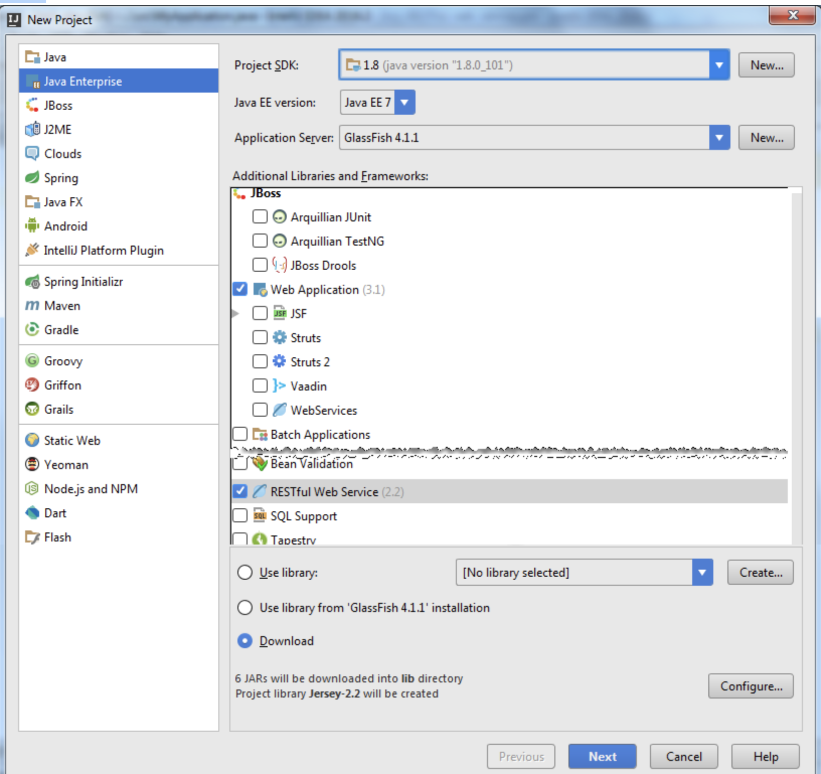This screenshot has width=821, height=774.
Task: Enable the Arquillian JUnit checkbox
Action: (260, 217)
